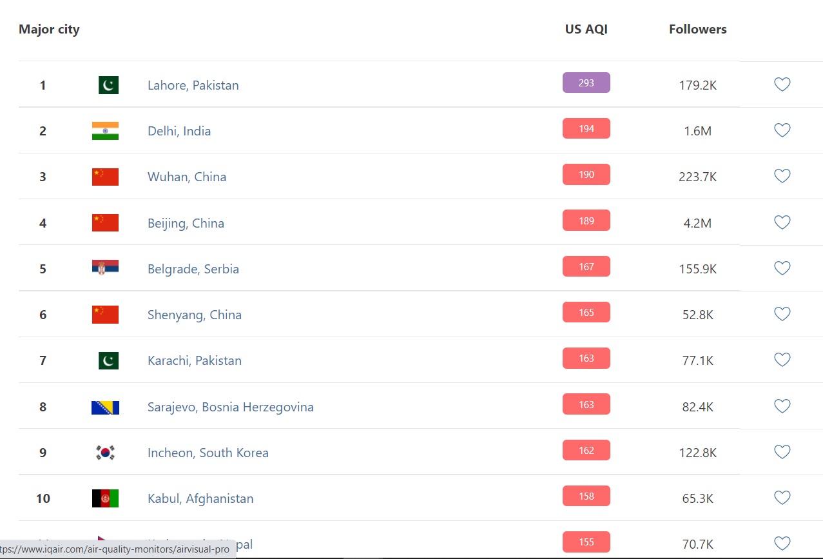823x559 pixels.
Task: Open Sarajevo, Bosnia Herzegovina link
Action: pos(230,407)
